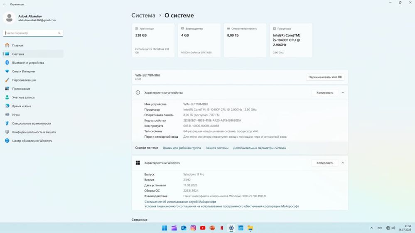Show hidden tray icons chevron
415x233 pixels.
[372, 228]
